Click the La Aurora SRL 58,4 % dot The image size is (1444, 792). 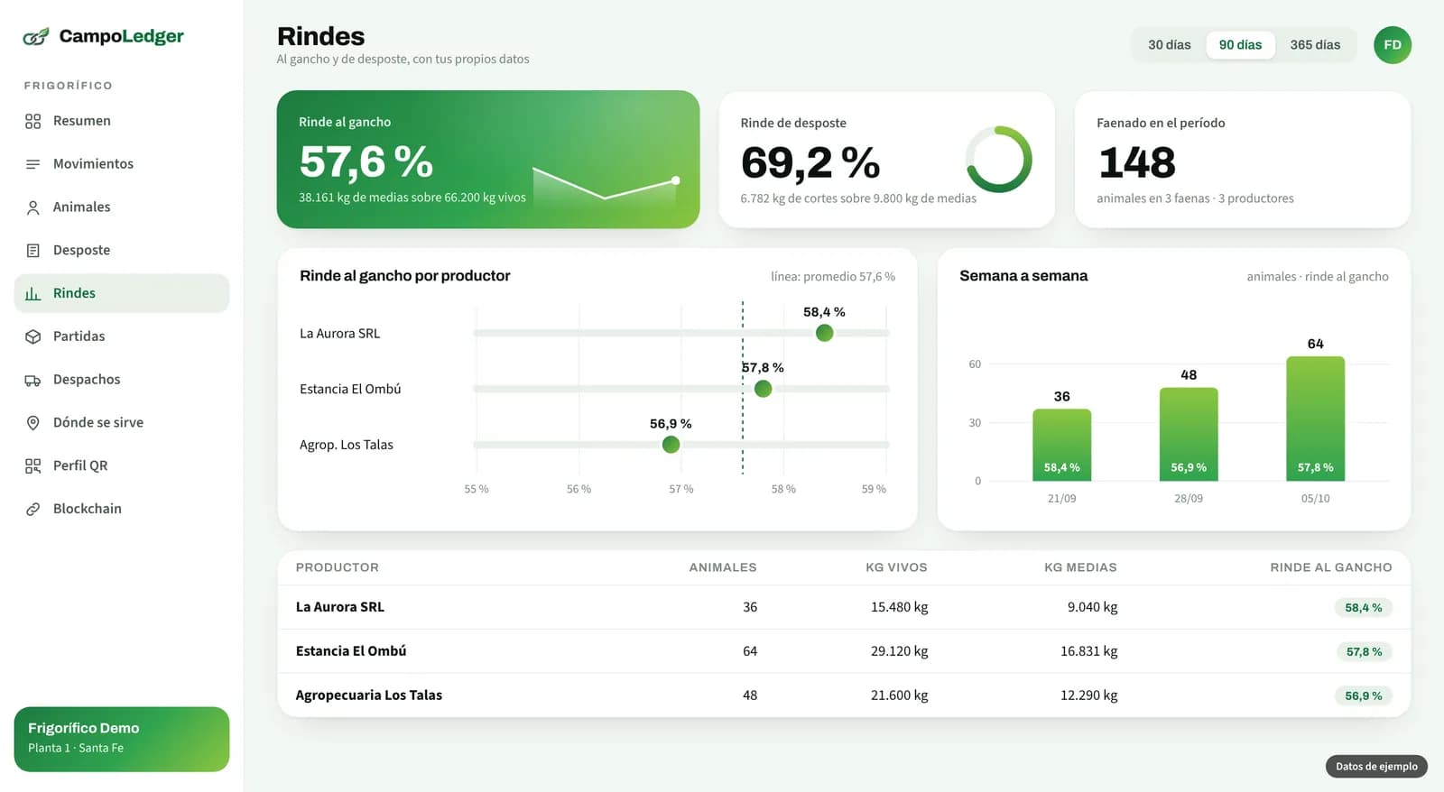click(x=824, y=333)
